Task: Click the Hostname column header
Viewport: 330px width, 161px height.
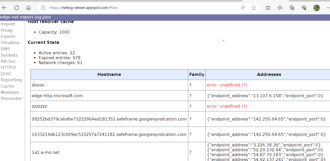Action: click(x=109, y=74)
